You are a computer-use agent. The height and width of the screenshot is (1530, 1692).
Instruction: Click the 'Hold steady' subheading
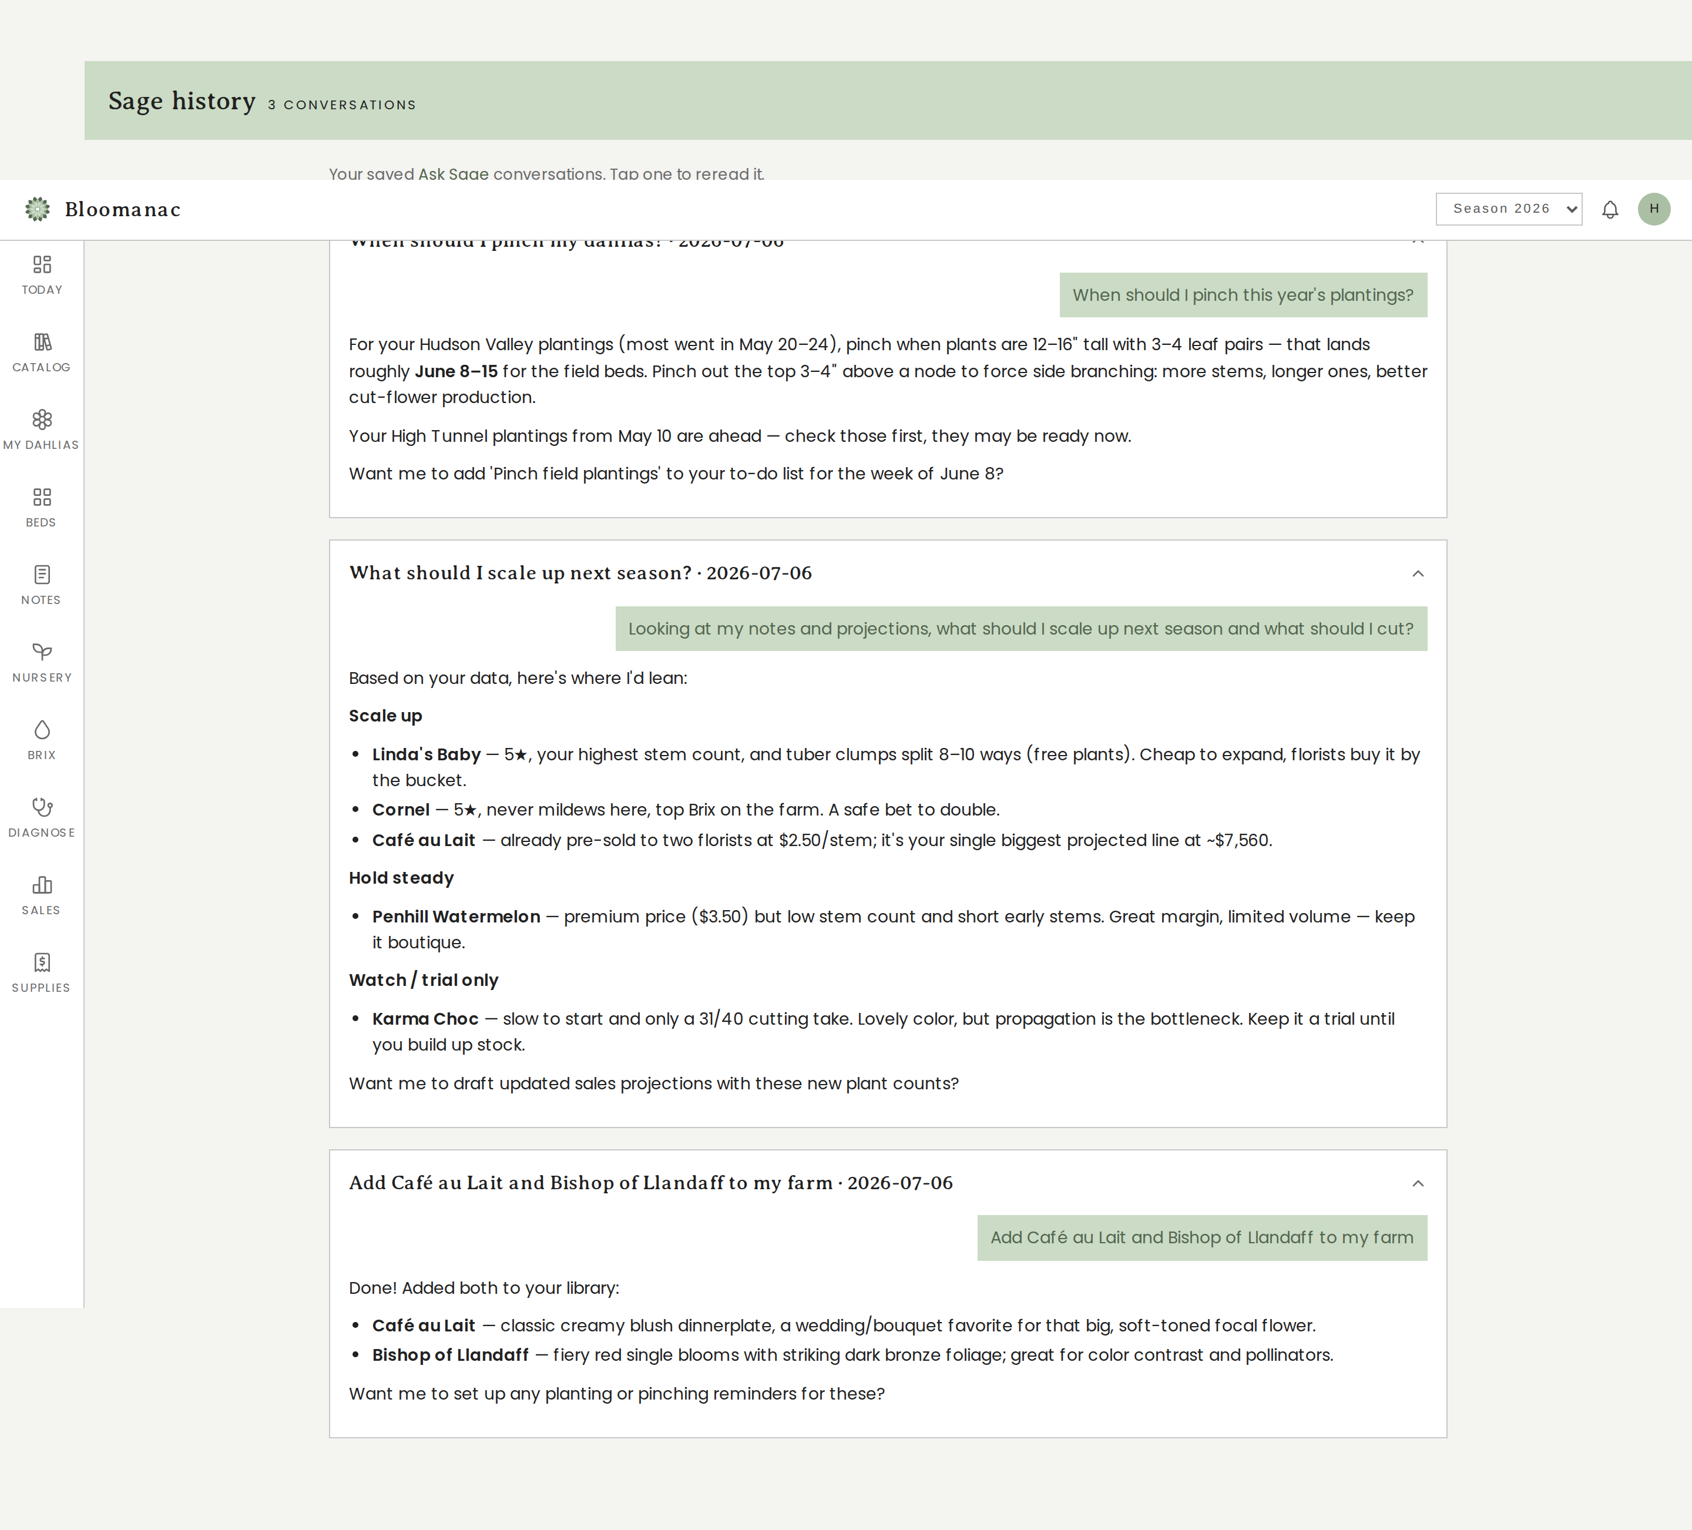(x=401, y=878)
